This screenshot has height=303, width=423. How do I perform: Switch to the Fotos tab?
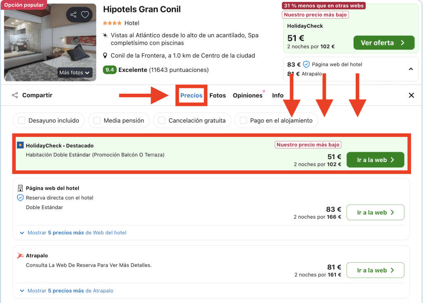[x=218, y=95]
